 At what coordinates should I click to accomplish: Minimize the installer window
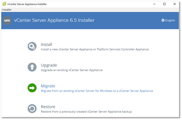[154, 4]
